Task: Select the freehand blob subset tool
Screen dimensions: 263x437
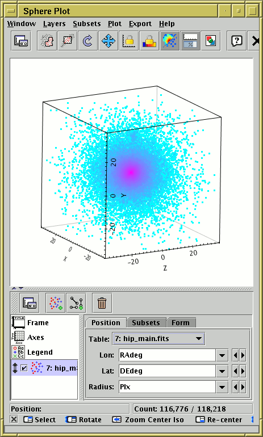Action: [x=47, y=41]
